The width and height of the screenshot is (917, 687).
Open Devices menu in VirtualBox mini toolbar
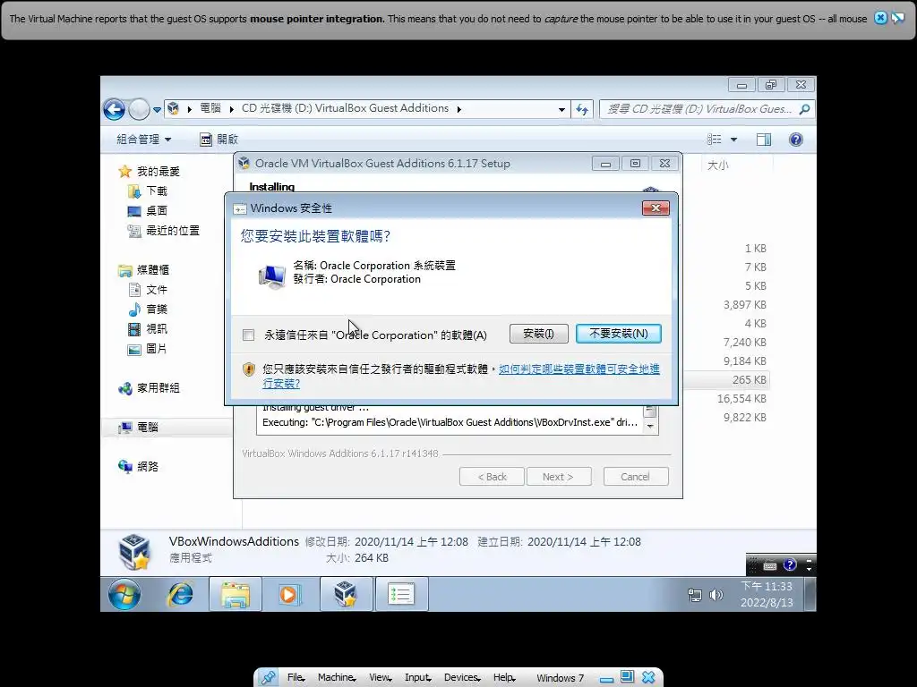pos(462,677)
